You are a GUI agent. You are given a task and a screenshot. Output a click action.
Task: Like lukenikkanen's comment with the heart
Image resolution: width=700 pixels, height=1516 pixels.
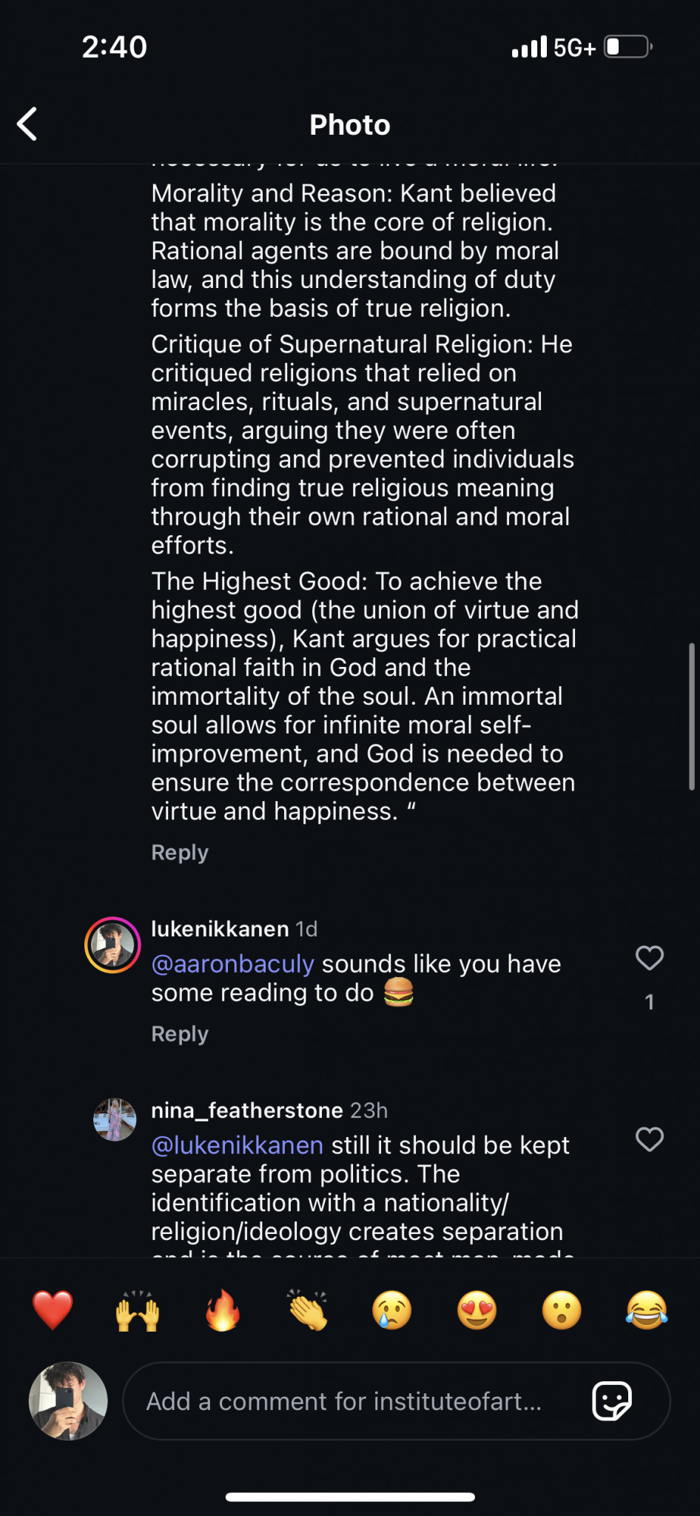pyautogui.click(x=649, y=958)
